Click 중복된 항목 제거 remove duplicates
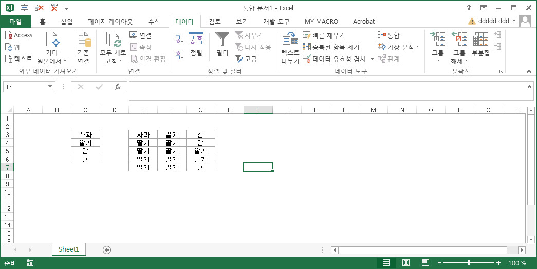The height and width of the screenshot is (269, 537). click(331, 47)
